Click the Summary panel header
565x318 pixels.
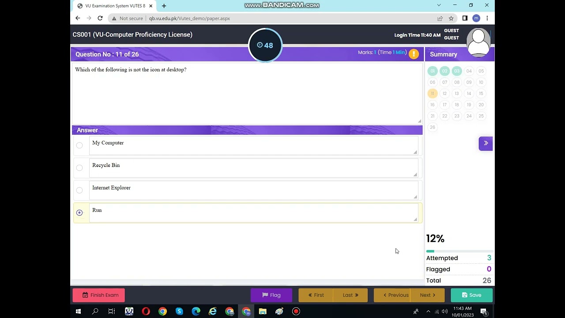pyautogui.click(x=460, y=54)
